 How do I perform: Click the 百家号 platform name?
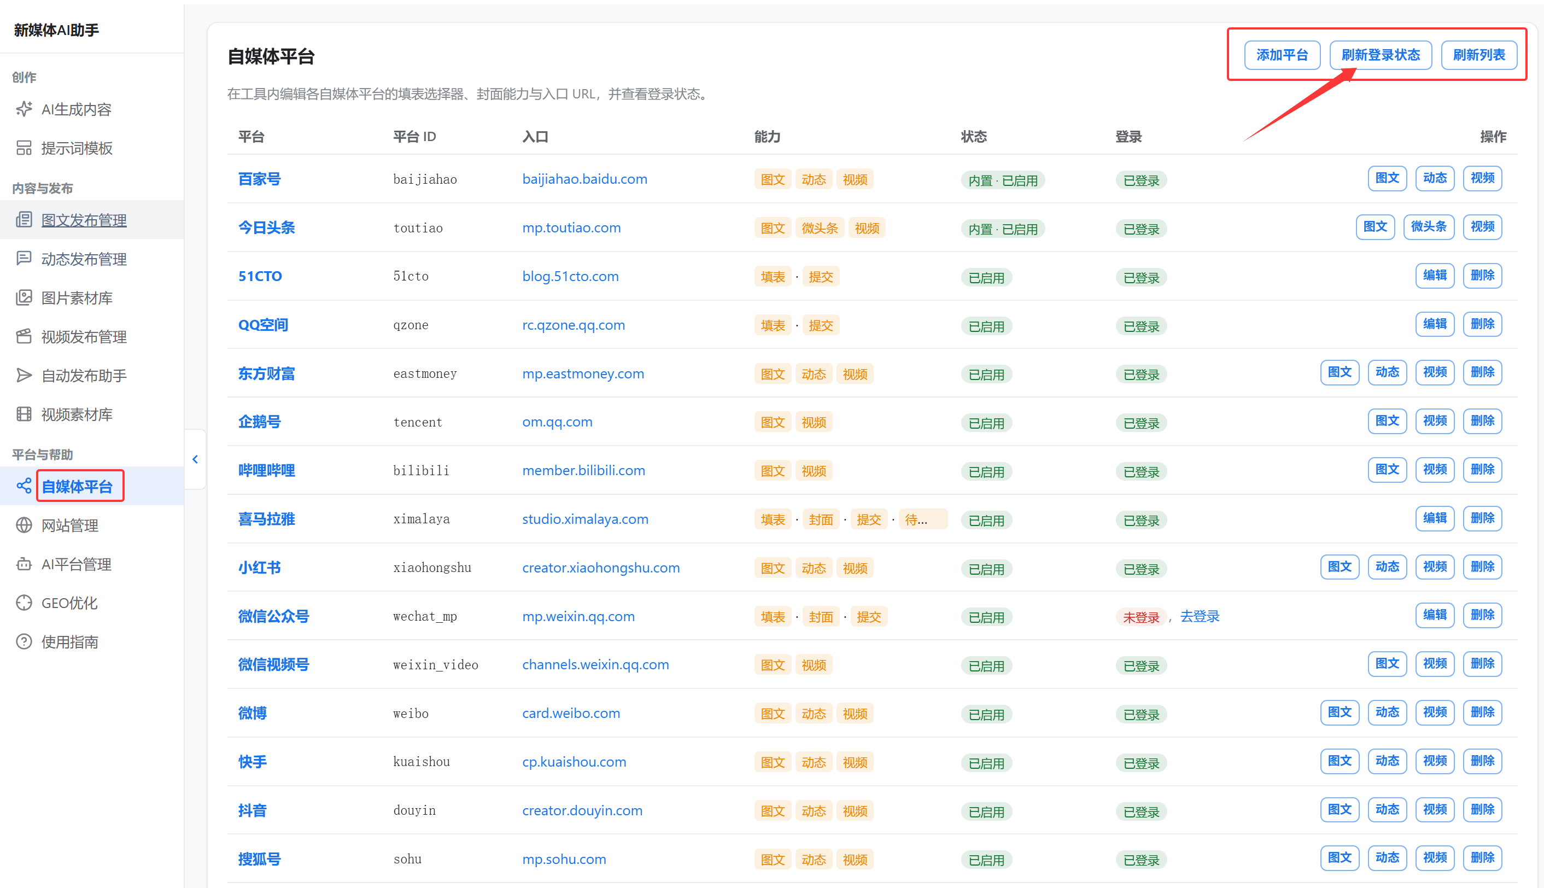point(259,179)
